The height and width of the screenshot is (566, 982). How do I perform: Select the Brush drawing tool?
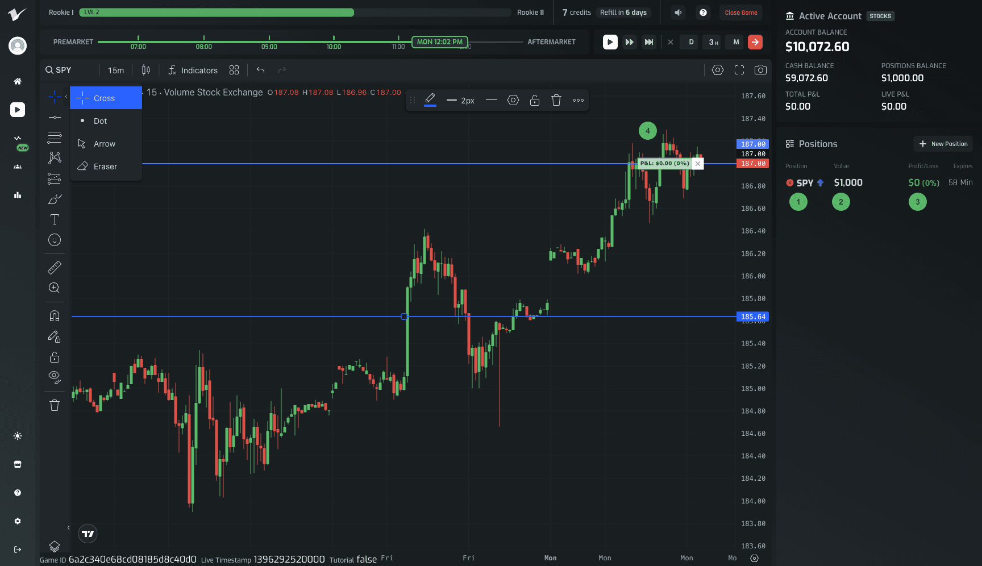[55, 199]
